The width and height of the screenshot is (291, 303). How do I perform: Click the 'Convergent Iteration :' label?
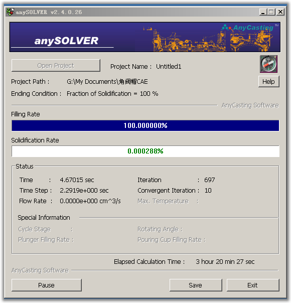tap(168, 191)
